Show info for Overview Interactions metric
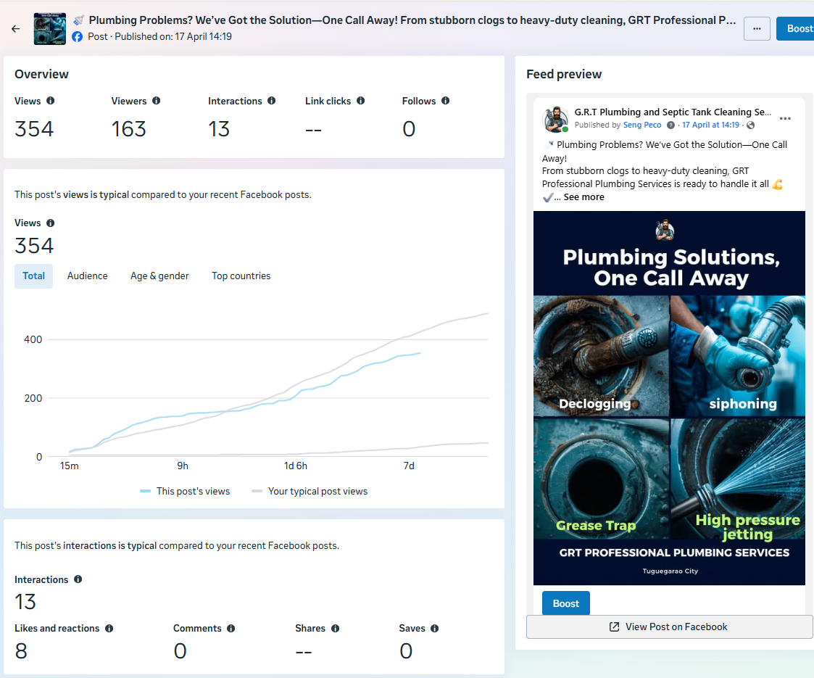814x678 pixels. (x=272, y=101)
